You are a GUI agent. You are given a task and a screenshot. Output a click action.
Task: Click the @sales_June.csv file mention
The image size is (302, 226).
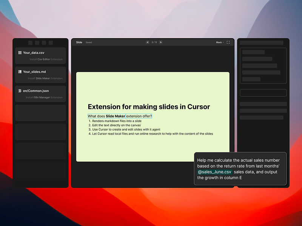click(x=214, y=172)
